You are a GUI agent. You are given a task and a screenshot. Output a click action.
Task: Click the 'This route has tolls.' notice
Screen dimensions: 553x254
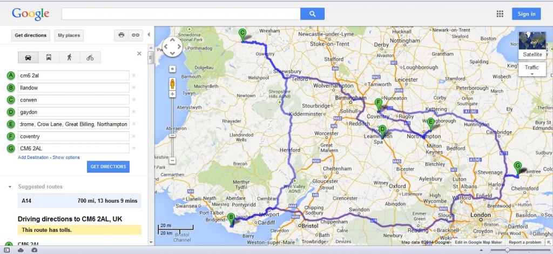[x=79, y=230]
